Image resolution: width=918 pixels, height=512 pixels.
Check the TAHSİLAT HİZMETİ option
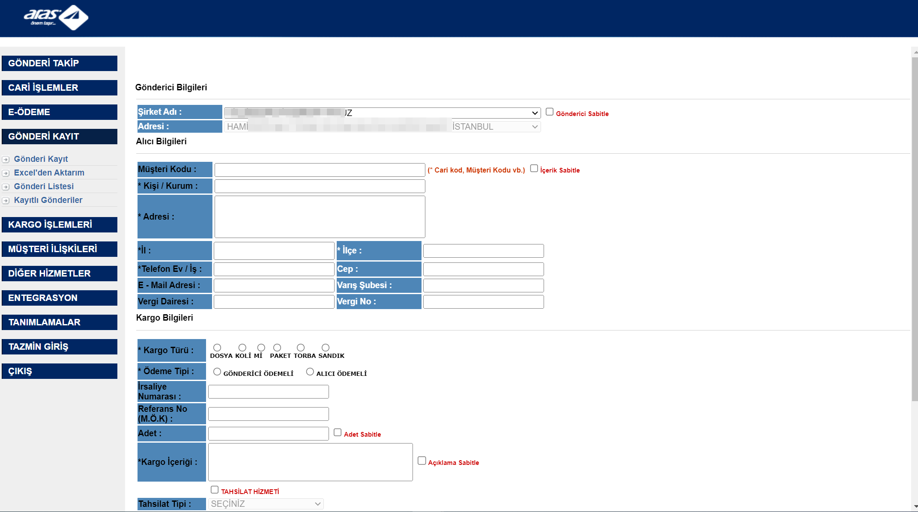coord(215,490)
